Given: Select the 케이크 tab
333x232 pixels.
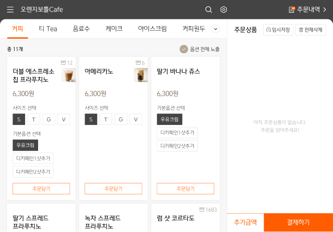Looking at the screenshot, I should click(114, 29).
